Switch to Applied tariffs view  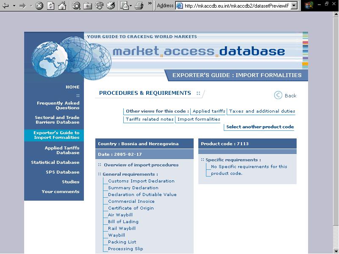(x=209, y=111)
